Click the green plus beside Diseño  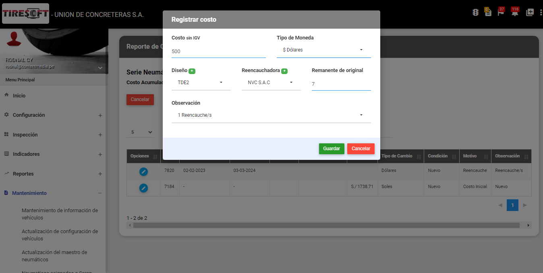[192, 71]
